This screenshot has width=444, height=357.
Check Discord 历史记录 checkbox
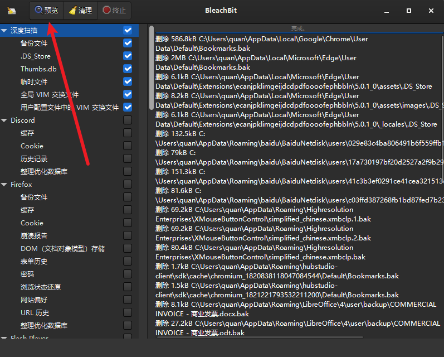(128, 158)
